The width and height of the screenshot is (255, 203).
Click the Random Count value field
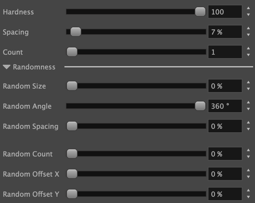pos(225,154)
